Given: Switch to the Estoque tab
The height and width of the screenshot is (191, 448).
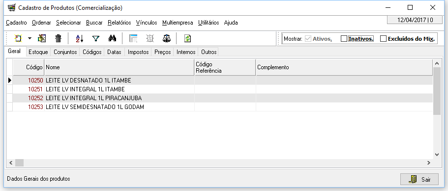Looking at the screenshot, I should click(x=38, y=52).
